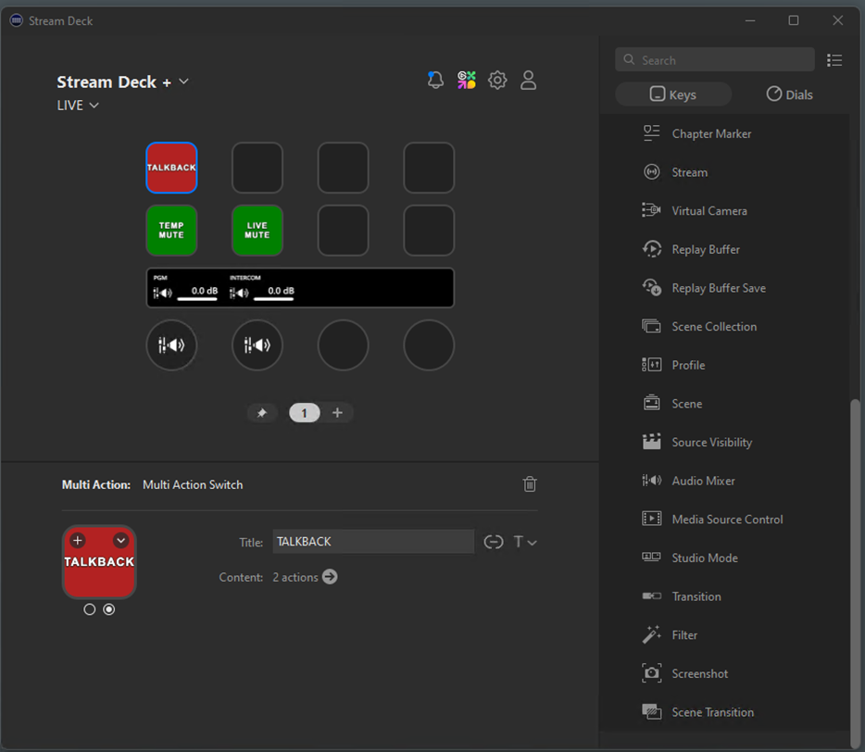
Task: Click the user account profile icon
Action: [528, 81]
